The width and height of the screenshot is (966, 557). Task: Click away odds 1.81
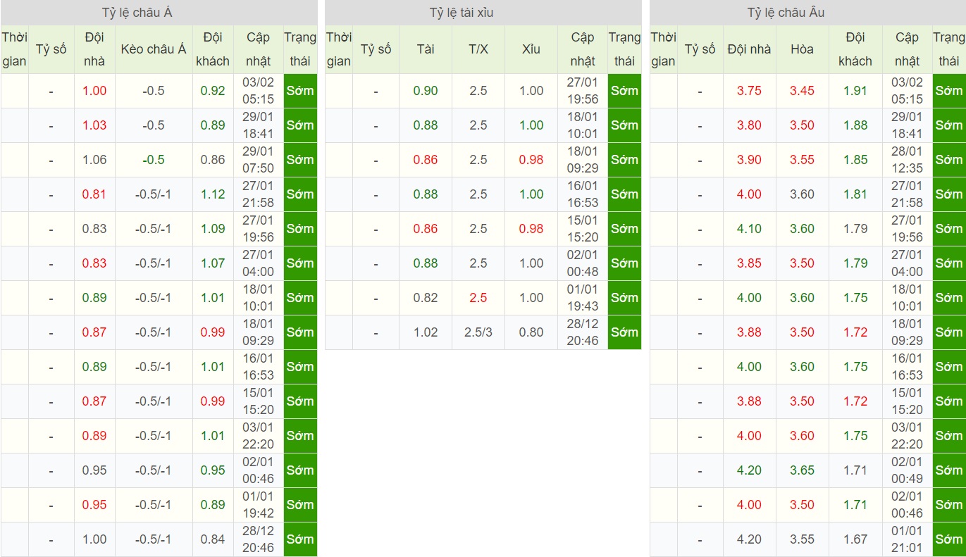tap(855, 194)
